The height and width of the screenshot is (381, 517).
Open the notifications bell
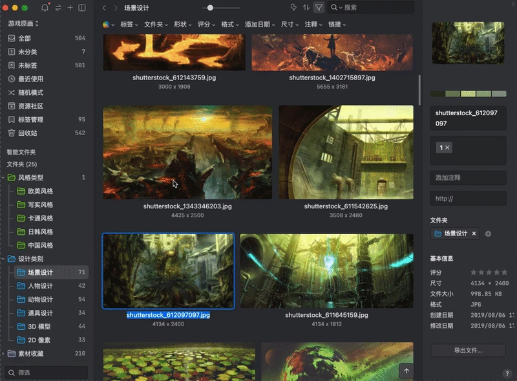(45, 8)
